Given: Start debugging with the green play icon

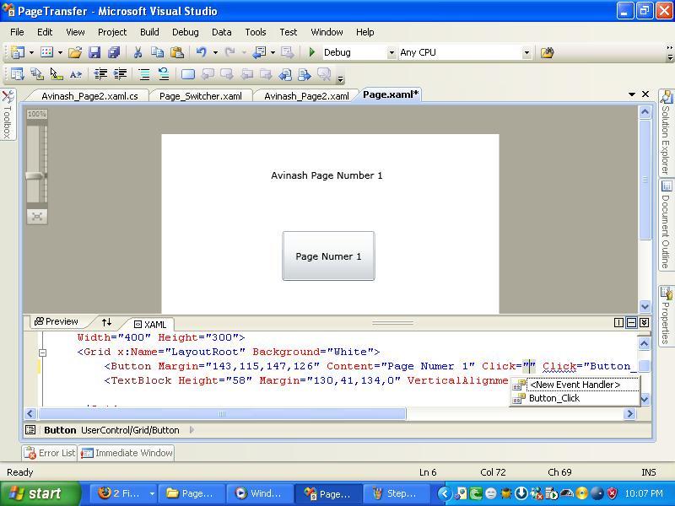Looking at the screenshot, I should 312,52.
